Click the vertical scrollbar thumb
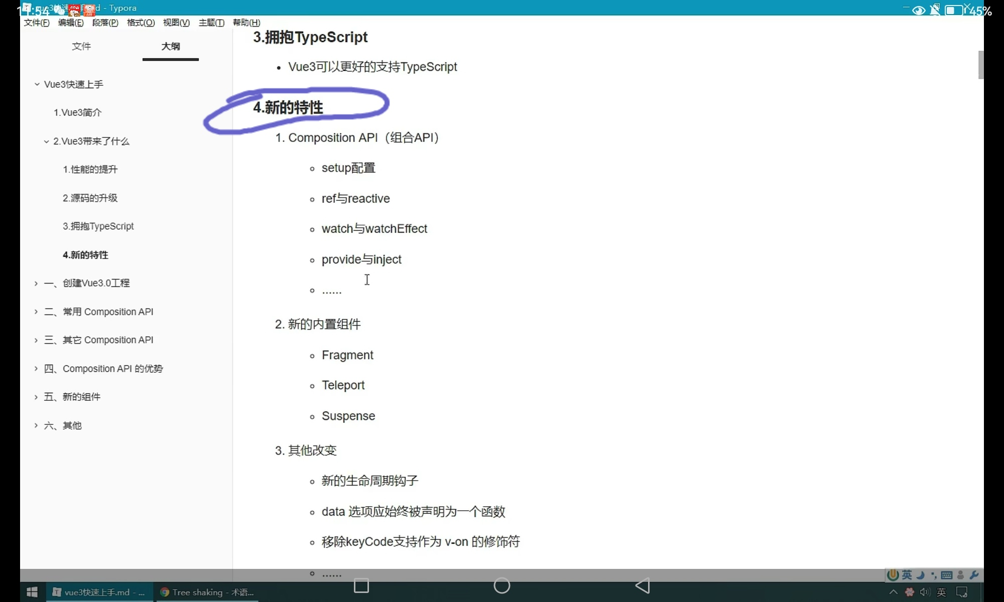1004x602 pixels. click(x=980, y=64)
